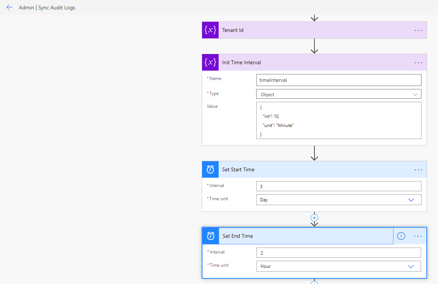Open the Tenant Id ellipsis menu
The height and width of the screenshot is (284, 438).
(x=418, y=30)
